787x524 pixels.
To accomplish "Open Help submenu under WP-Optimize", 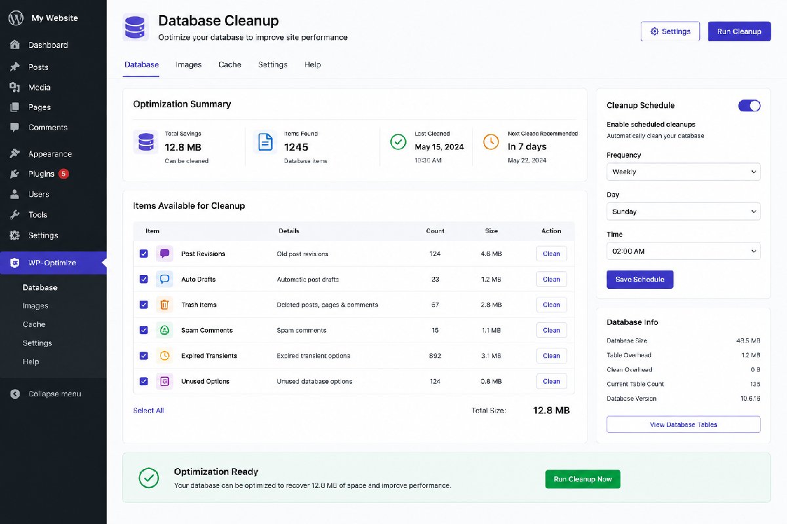I will pos(31,362).
